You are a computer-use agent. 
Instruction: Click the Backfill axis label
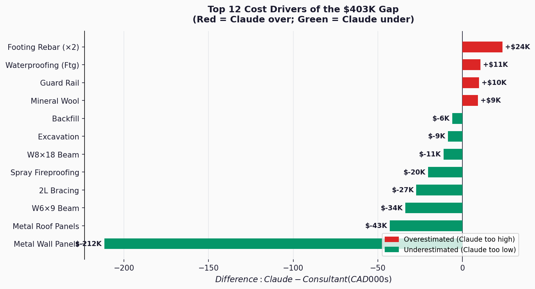click(x=65, y=119)
